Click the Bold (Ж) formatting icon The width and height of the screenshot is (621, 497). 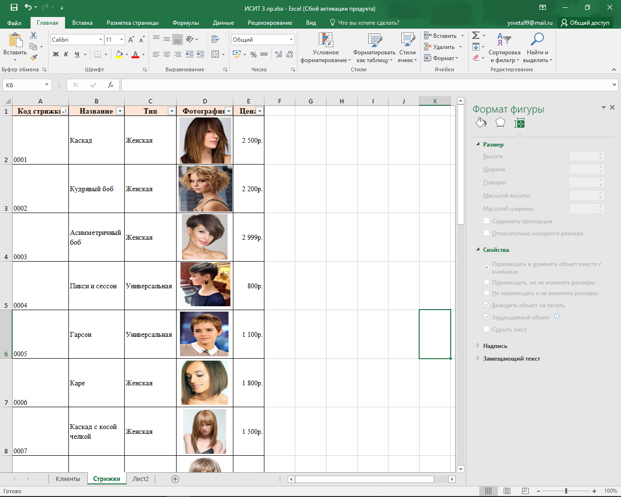(x=56, y=54)
